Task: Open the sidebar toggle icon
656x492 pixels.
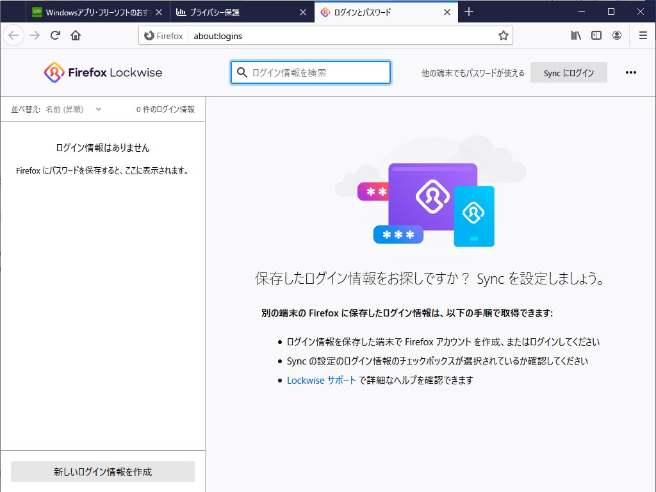Action: (x=596, y=35)
